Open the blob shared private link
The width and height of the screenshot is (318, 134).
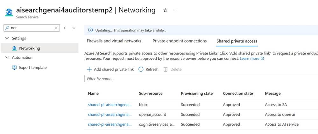110,105
